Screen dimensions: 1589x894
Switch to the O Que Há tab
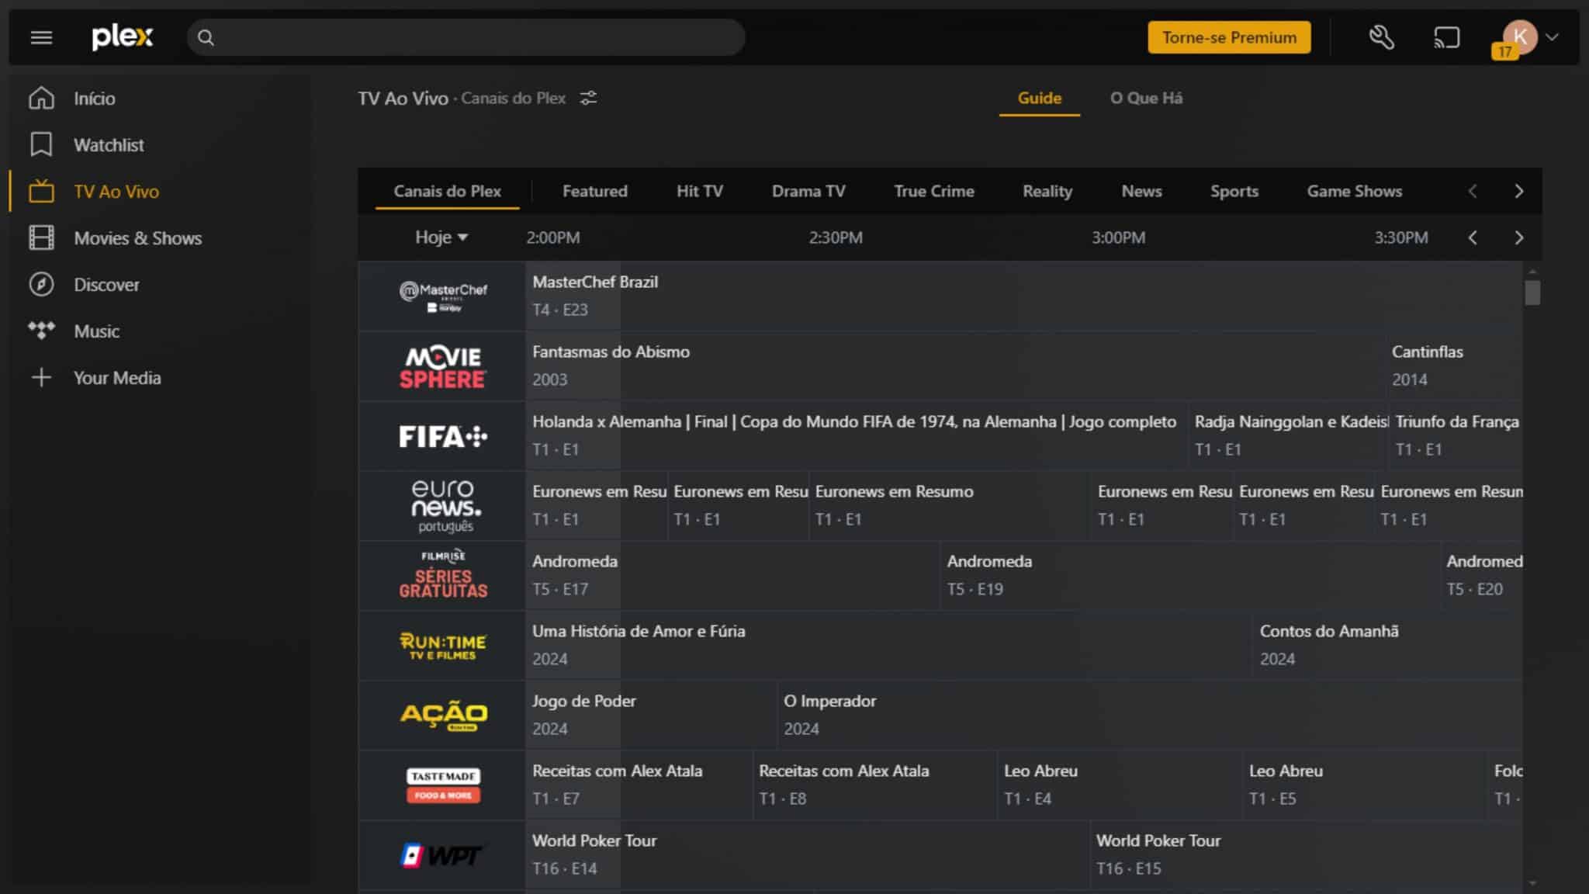(1146, 98)
